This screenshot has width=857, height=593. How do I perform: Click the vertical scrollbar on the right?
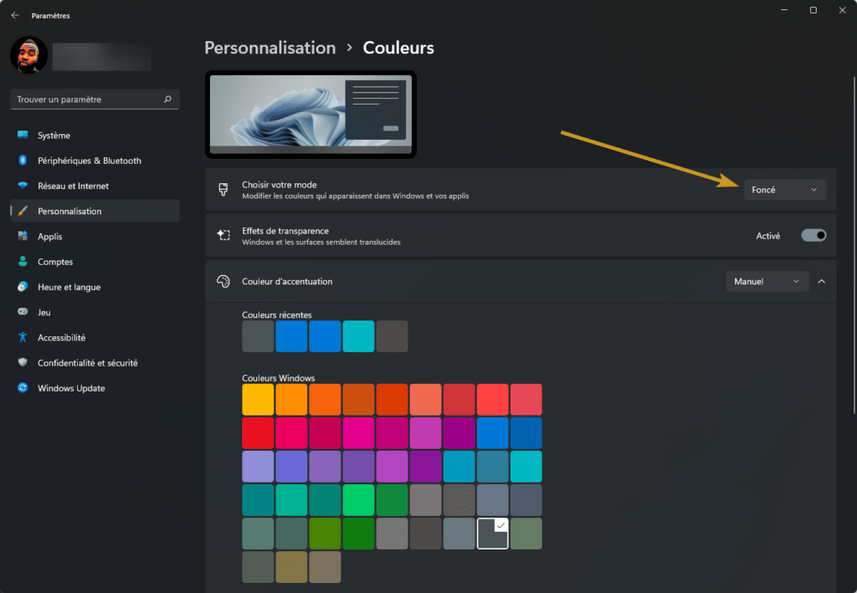point(854,246)
